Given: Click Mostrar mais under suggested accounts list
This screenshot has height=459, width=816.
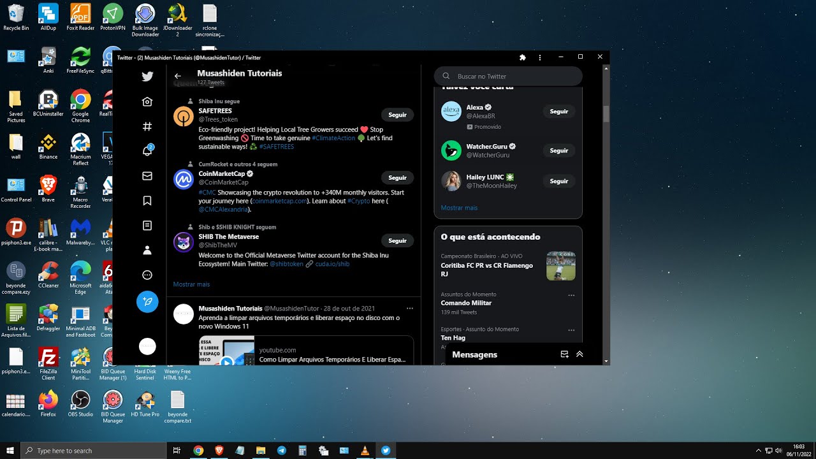Looking at the screenshot, I should [191, 284].
